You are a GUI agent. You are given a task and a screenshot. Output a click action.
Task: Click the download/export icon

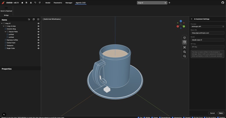(x=31, y=3)
